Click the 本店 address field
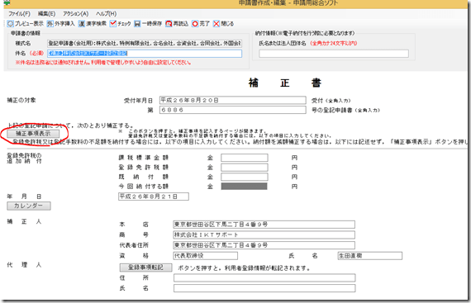 click(x=264, y=225)
